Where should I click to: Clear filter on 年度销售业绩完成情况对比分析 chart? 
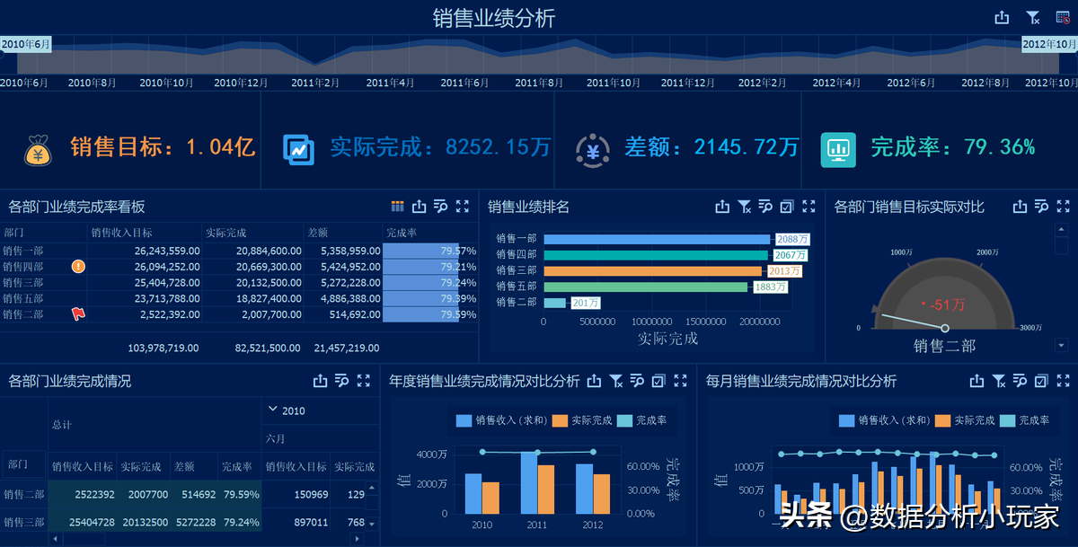pos(615,381)
